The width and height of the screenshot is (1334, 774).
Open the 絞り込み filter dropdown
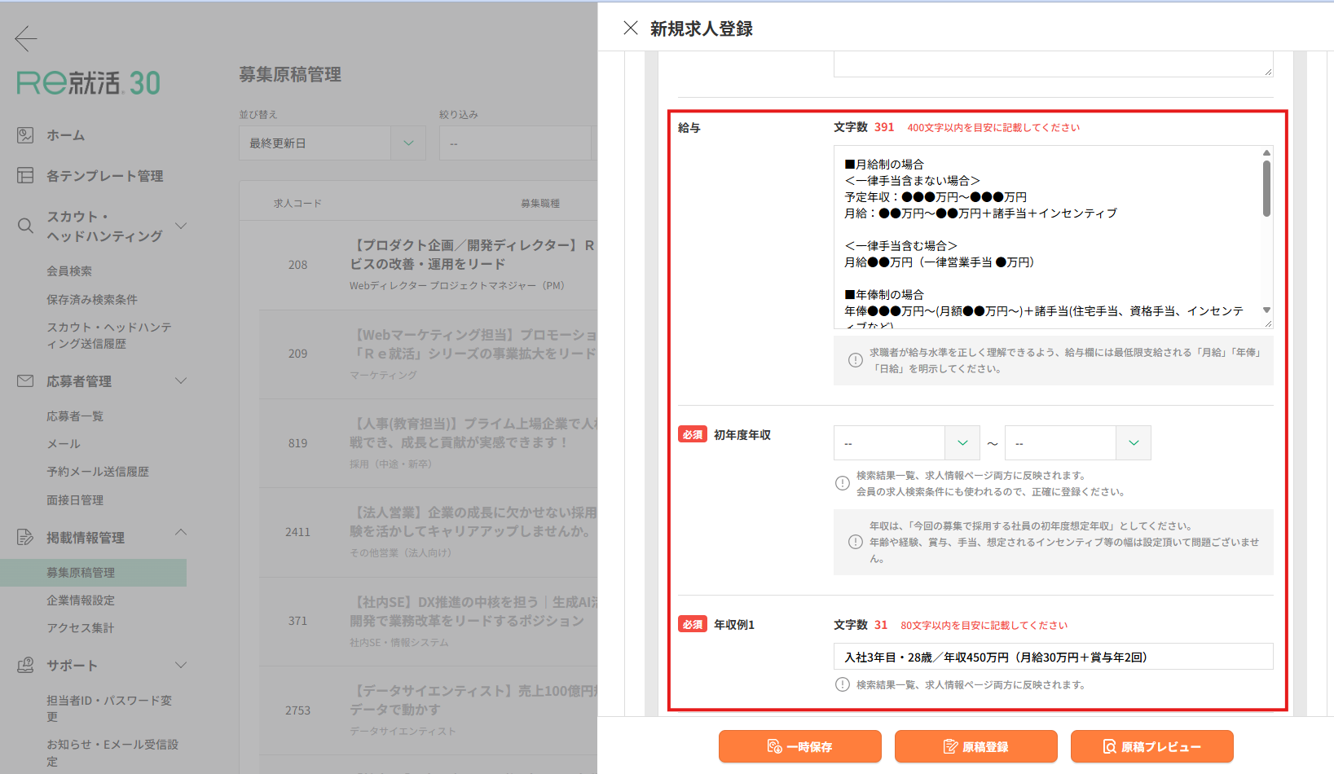(518, 143)
